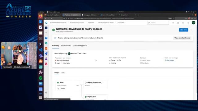198x111 pixels.
Task: Open cat-encyclopedia-demo breadcrumb link
Action: [105, 23]
